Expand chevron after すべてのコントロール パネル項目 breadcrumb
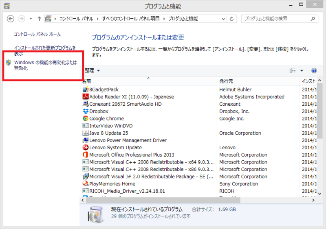The height and width of the screenshot is (229, 326). 164,19
